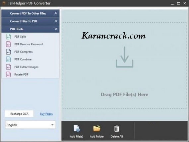Open Convert Files To PDF section
This screenshot has width=189, height=142.
31,21
